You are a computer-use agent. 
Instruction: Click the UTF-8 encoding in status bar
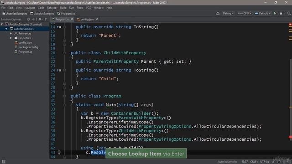point(265,162)
